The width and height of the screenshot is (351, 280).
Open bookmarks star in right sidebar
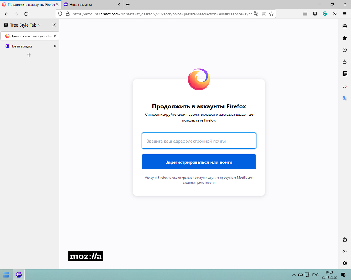(345, 38)
